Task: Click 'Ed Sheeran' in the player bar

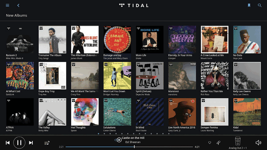Action: click(133, 142)
